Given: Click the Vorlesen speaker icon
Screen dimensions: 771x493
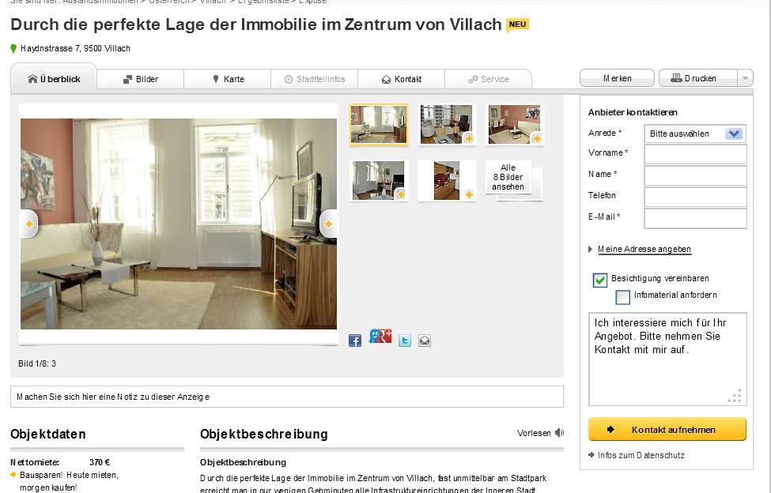Looking at the screenshot, I should 559,433.
